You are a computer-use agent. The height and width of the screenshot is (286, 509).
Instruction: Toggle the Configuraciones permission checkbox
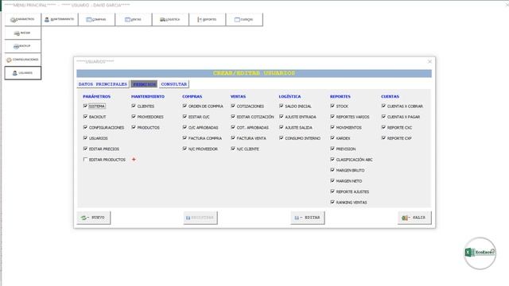click(85, 127)
